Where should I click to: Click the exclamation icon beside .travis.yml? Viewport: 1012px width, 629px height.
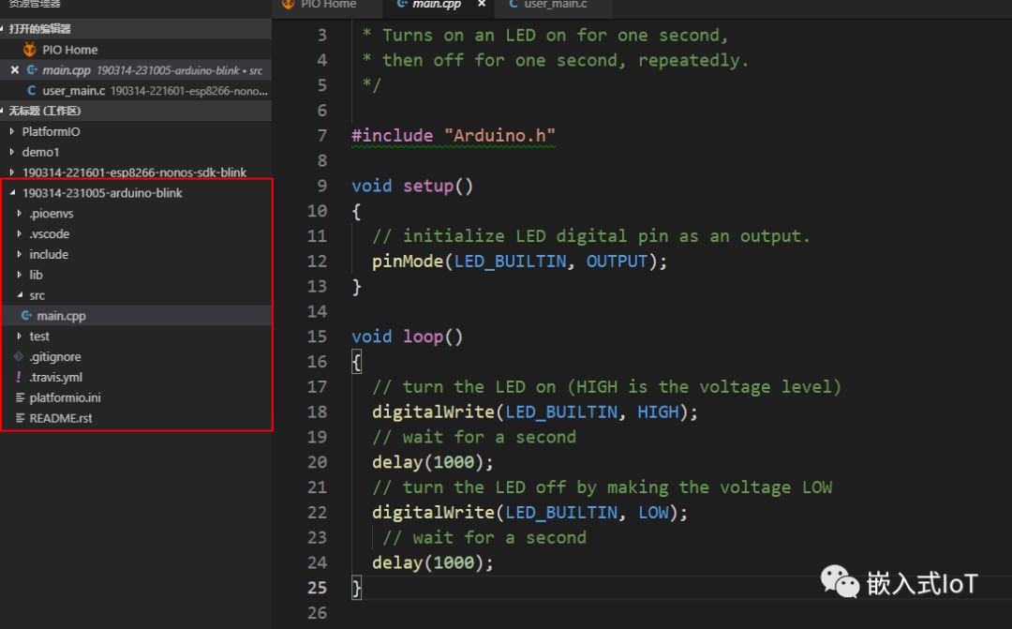point(19,378)
